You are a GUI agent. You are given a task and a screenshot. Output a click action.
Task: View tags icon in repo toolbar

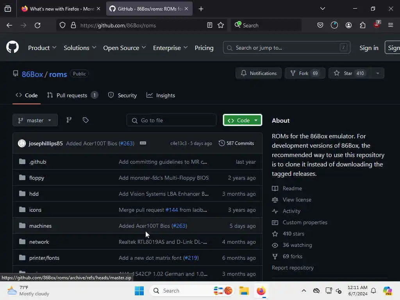click(x=86, y=120)
